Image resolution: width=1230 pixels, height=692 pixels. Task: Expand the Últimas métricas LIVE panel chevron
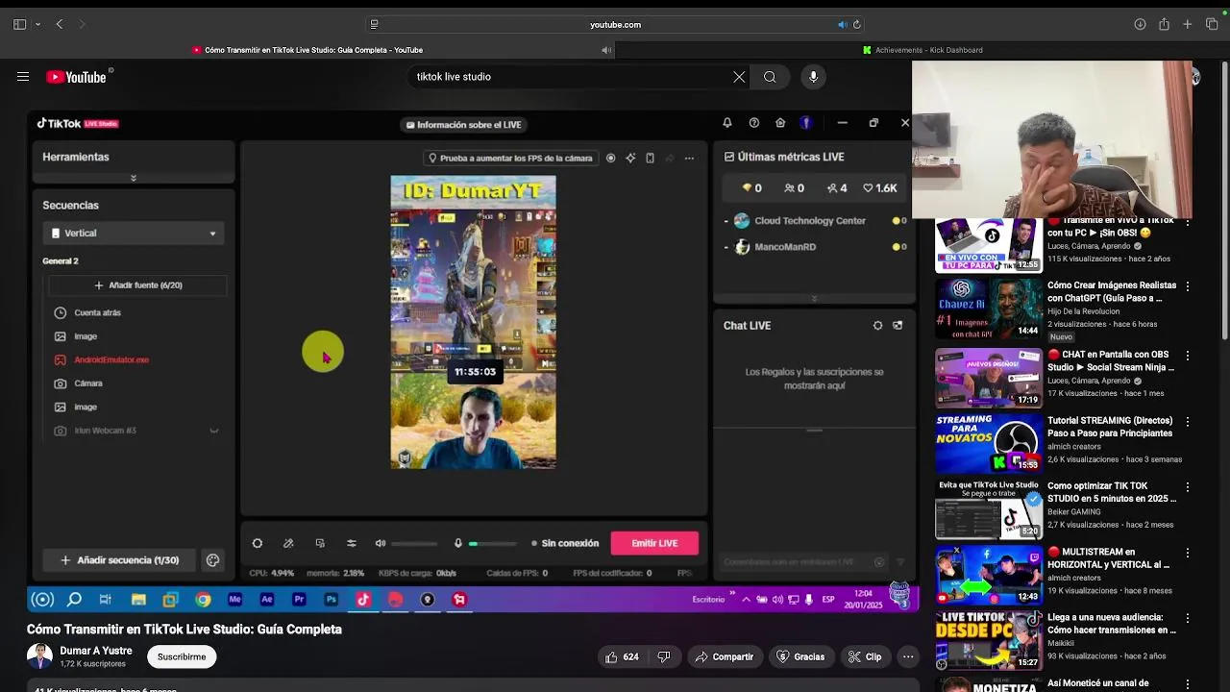(814, 298)
